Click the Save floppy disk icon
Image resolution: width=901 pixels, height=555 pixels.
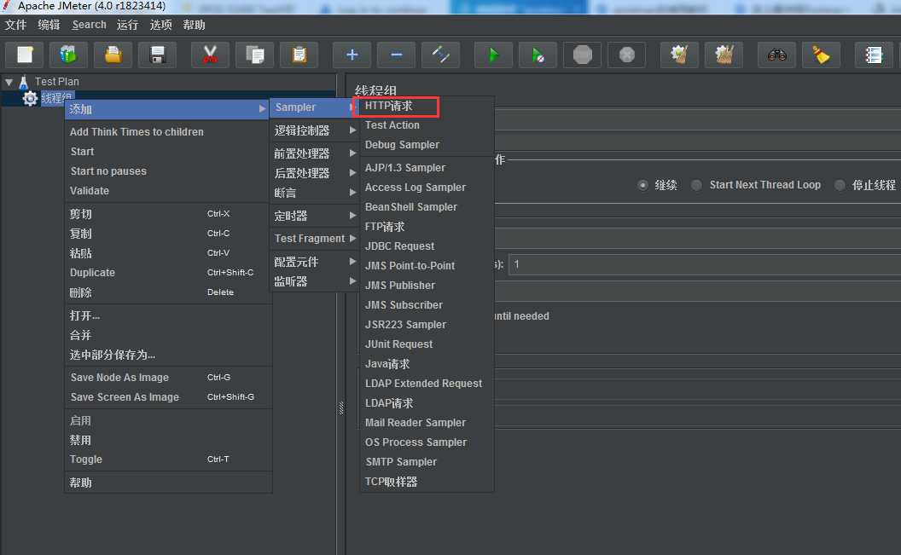(x=157, y=55)
